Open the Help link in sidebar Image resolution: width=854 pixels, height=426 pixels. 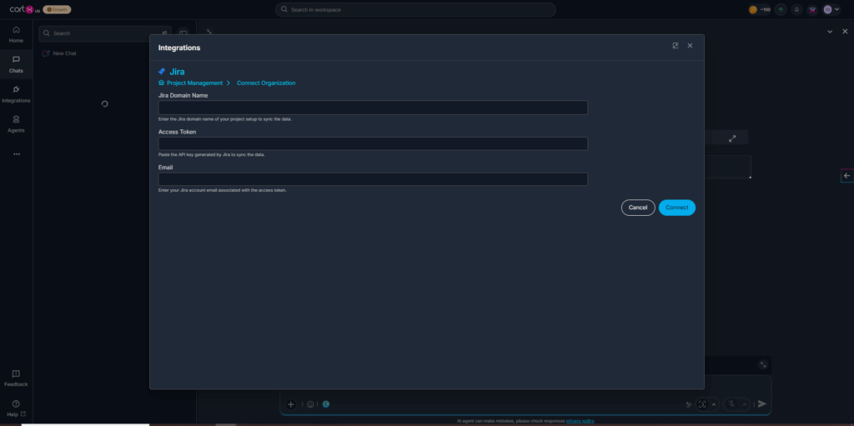tap(16, 408)
